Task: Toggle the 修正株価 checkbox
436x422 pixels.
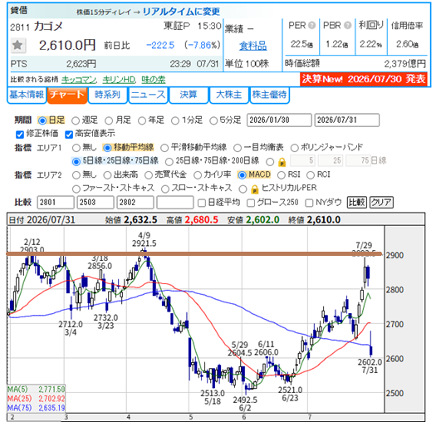Action: 20,135
